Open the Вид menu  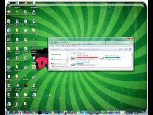point(63,46)
